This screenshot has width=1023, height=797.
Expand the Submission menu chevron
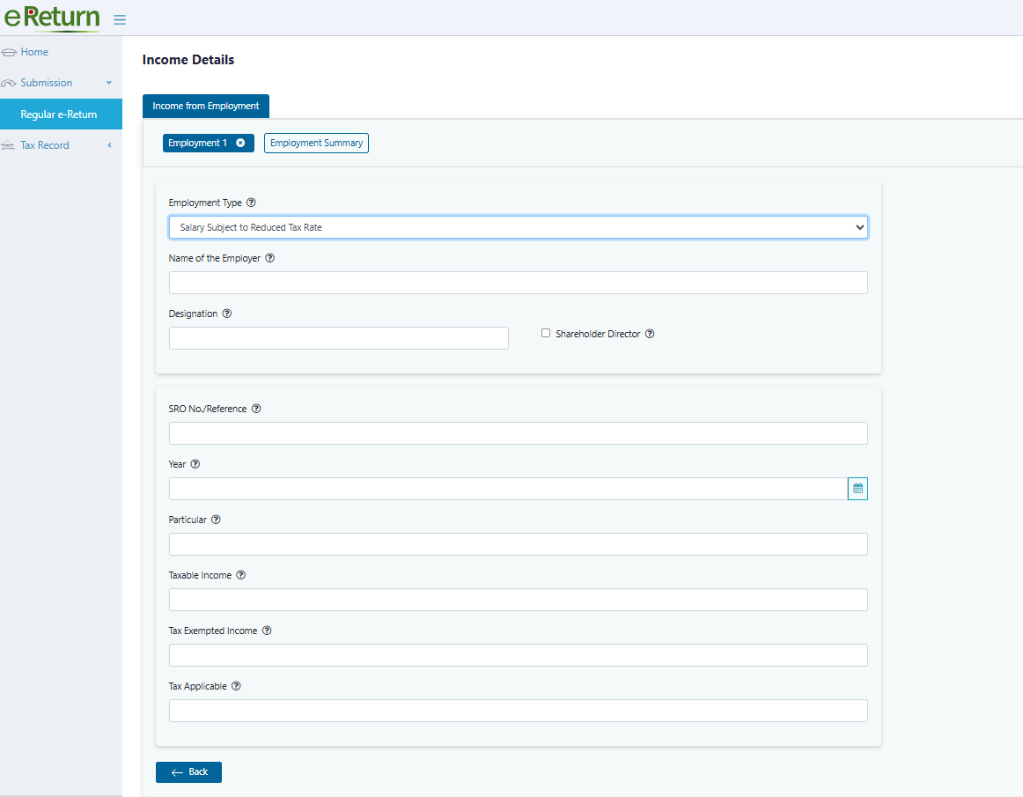click(x=109, y=83)
